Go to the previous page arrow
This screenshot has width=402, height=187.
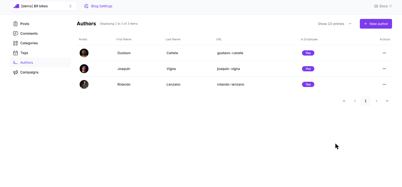(355, 101)
